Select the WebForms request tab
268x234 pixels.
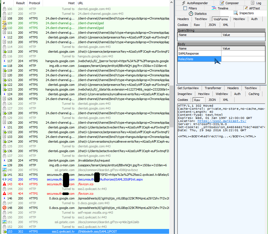coord(220,19)
